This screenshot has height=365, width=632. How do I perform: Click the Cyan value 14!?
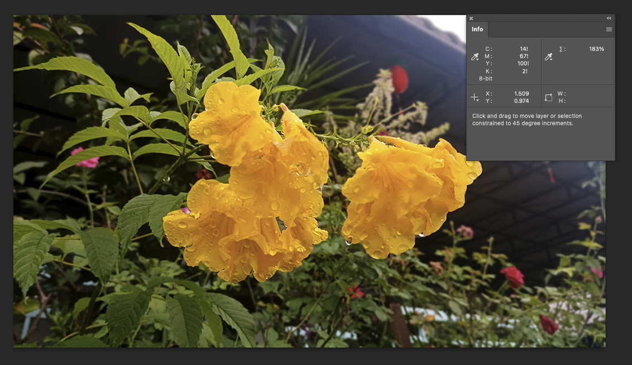(x=523, y=49)
